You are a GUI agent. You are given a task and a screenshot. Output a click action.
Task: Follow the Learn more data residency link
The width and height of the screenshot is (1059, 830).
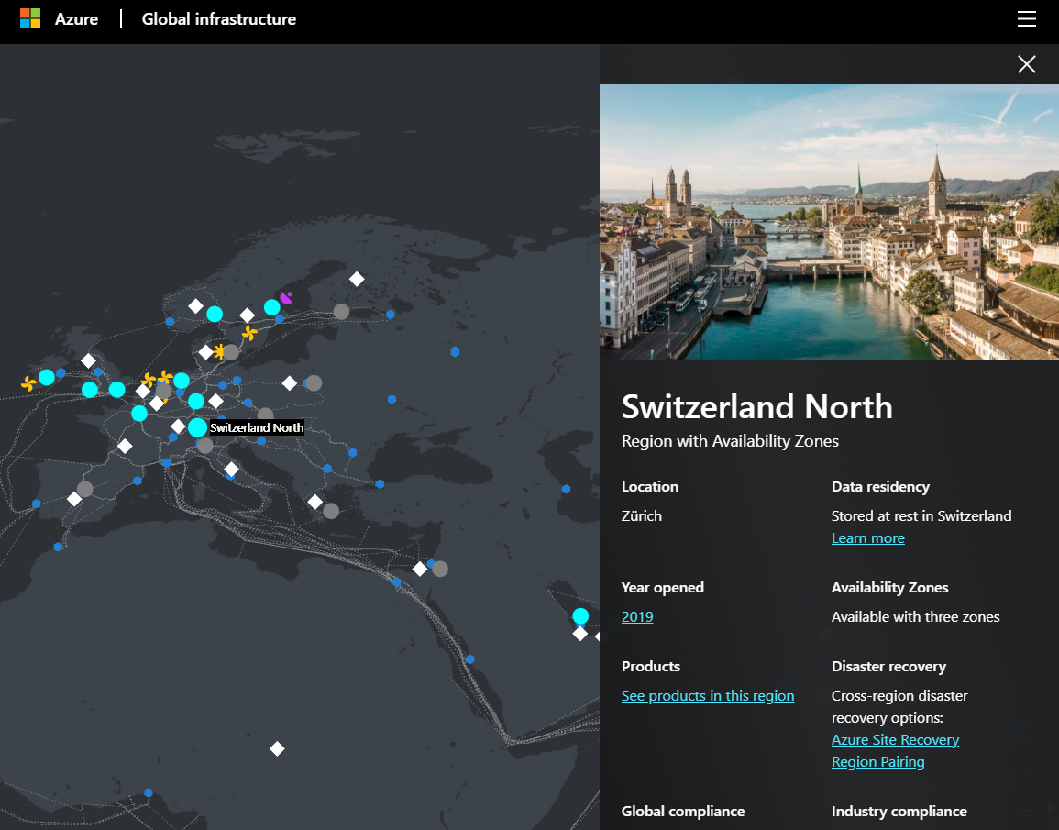[868, 538]
